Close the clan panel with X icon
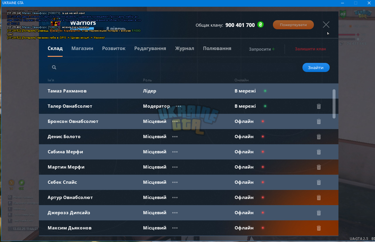Screen dimensions: 375x242 (326, 25)
